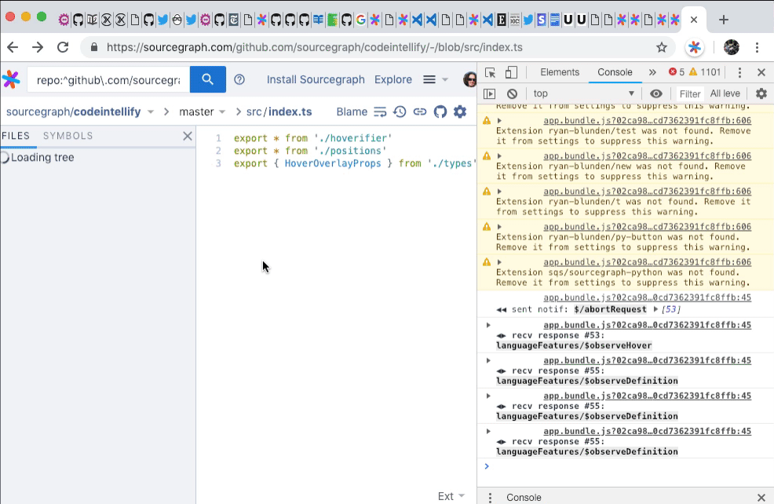The width and height of the screenshot is (774, 504).
Task: Open source link for sqs/sourcegraph-python warning
Action: point(647,262)
